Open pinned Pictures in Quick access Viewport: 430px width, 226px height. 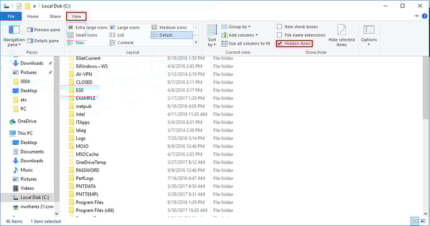pos(28,72)
